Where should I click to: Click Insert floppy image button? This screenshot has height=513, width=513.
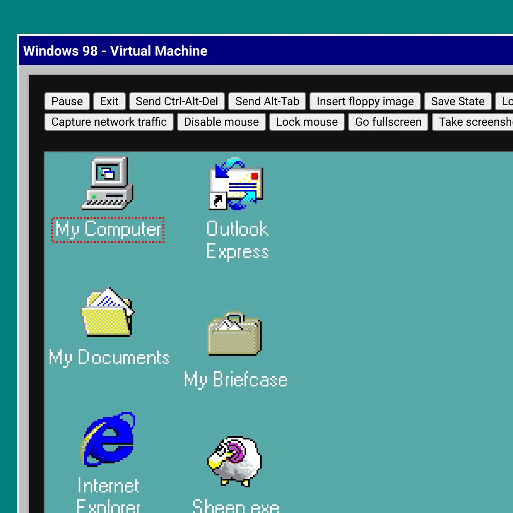click(365, 101)
